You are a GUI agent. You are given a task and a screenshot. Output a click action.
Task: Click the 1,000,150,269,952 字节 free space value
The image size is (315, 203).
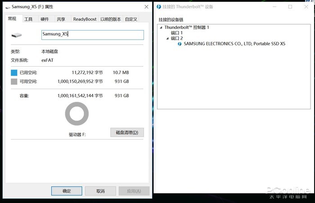click(80, 81)
